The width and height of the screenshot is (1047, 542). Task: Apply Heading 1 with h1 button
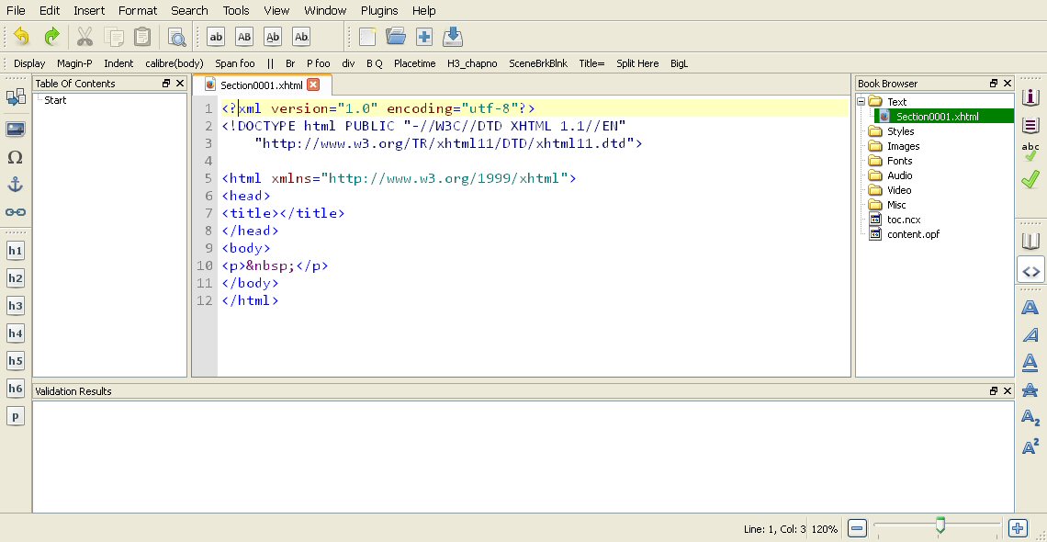click(x=16, y=251)
